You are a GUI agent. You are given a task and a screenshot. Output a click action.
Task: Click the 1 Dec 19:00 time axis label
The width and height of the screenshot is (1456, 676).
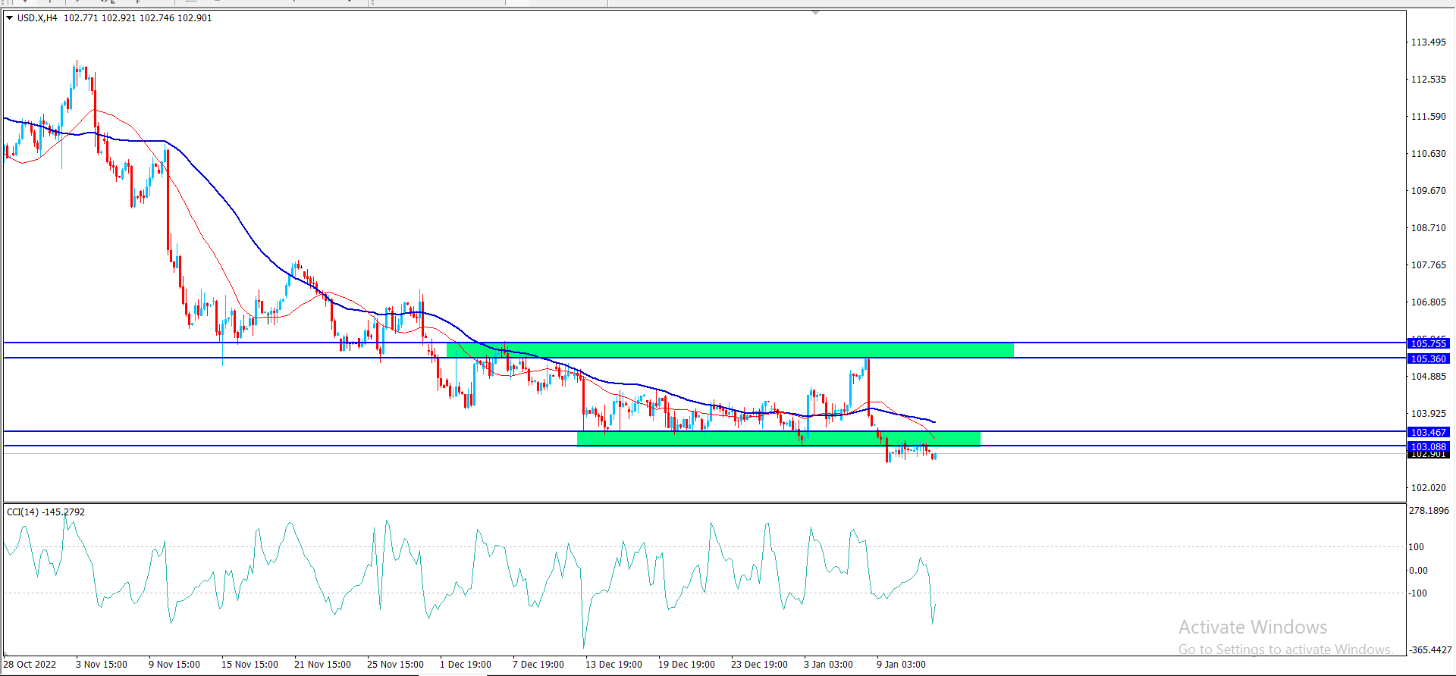(x=465, y=665)
